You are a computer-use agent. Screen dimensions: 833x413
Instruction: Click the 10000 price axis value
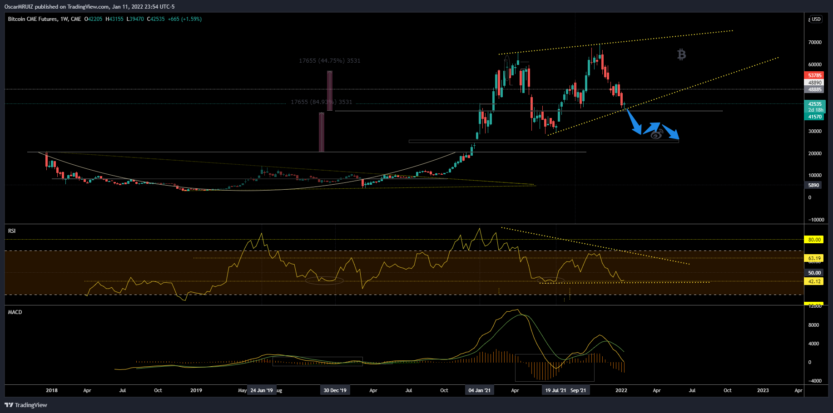pyautogui.click(x=815, y=175)
